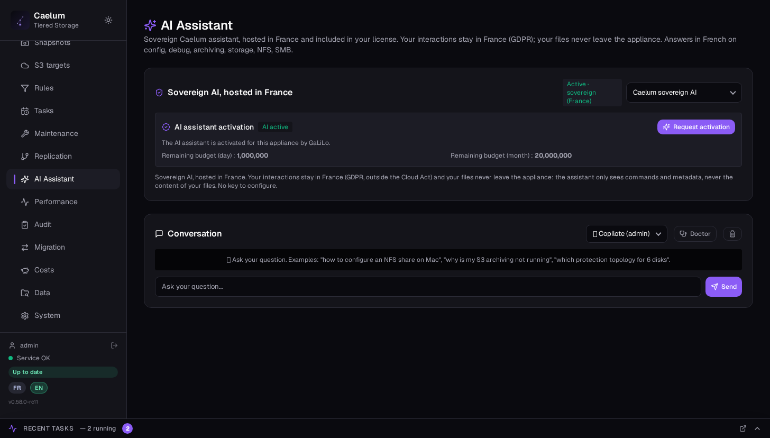This screenshot has width=770, height=438.
Task: Click the Audit clipboard icon
Action: click(x=25, y=224)
